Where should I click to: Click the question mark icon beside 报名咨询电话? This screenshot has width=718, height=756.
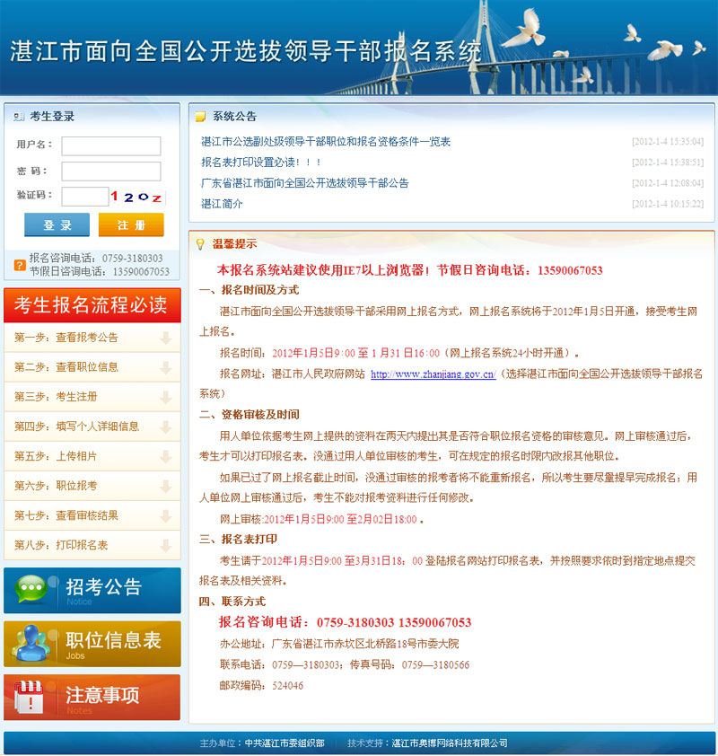(19, 265)
